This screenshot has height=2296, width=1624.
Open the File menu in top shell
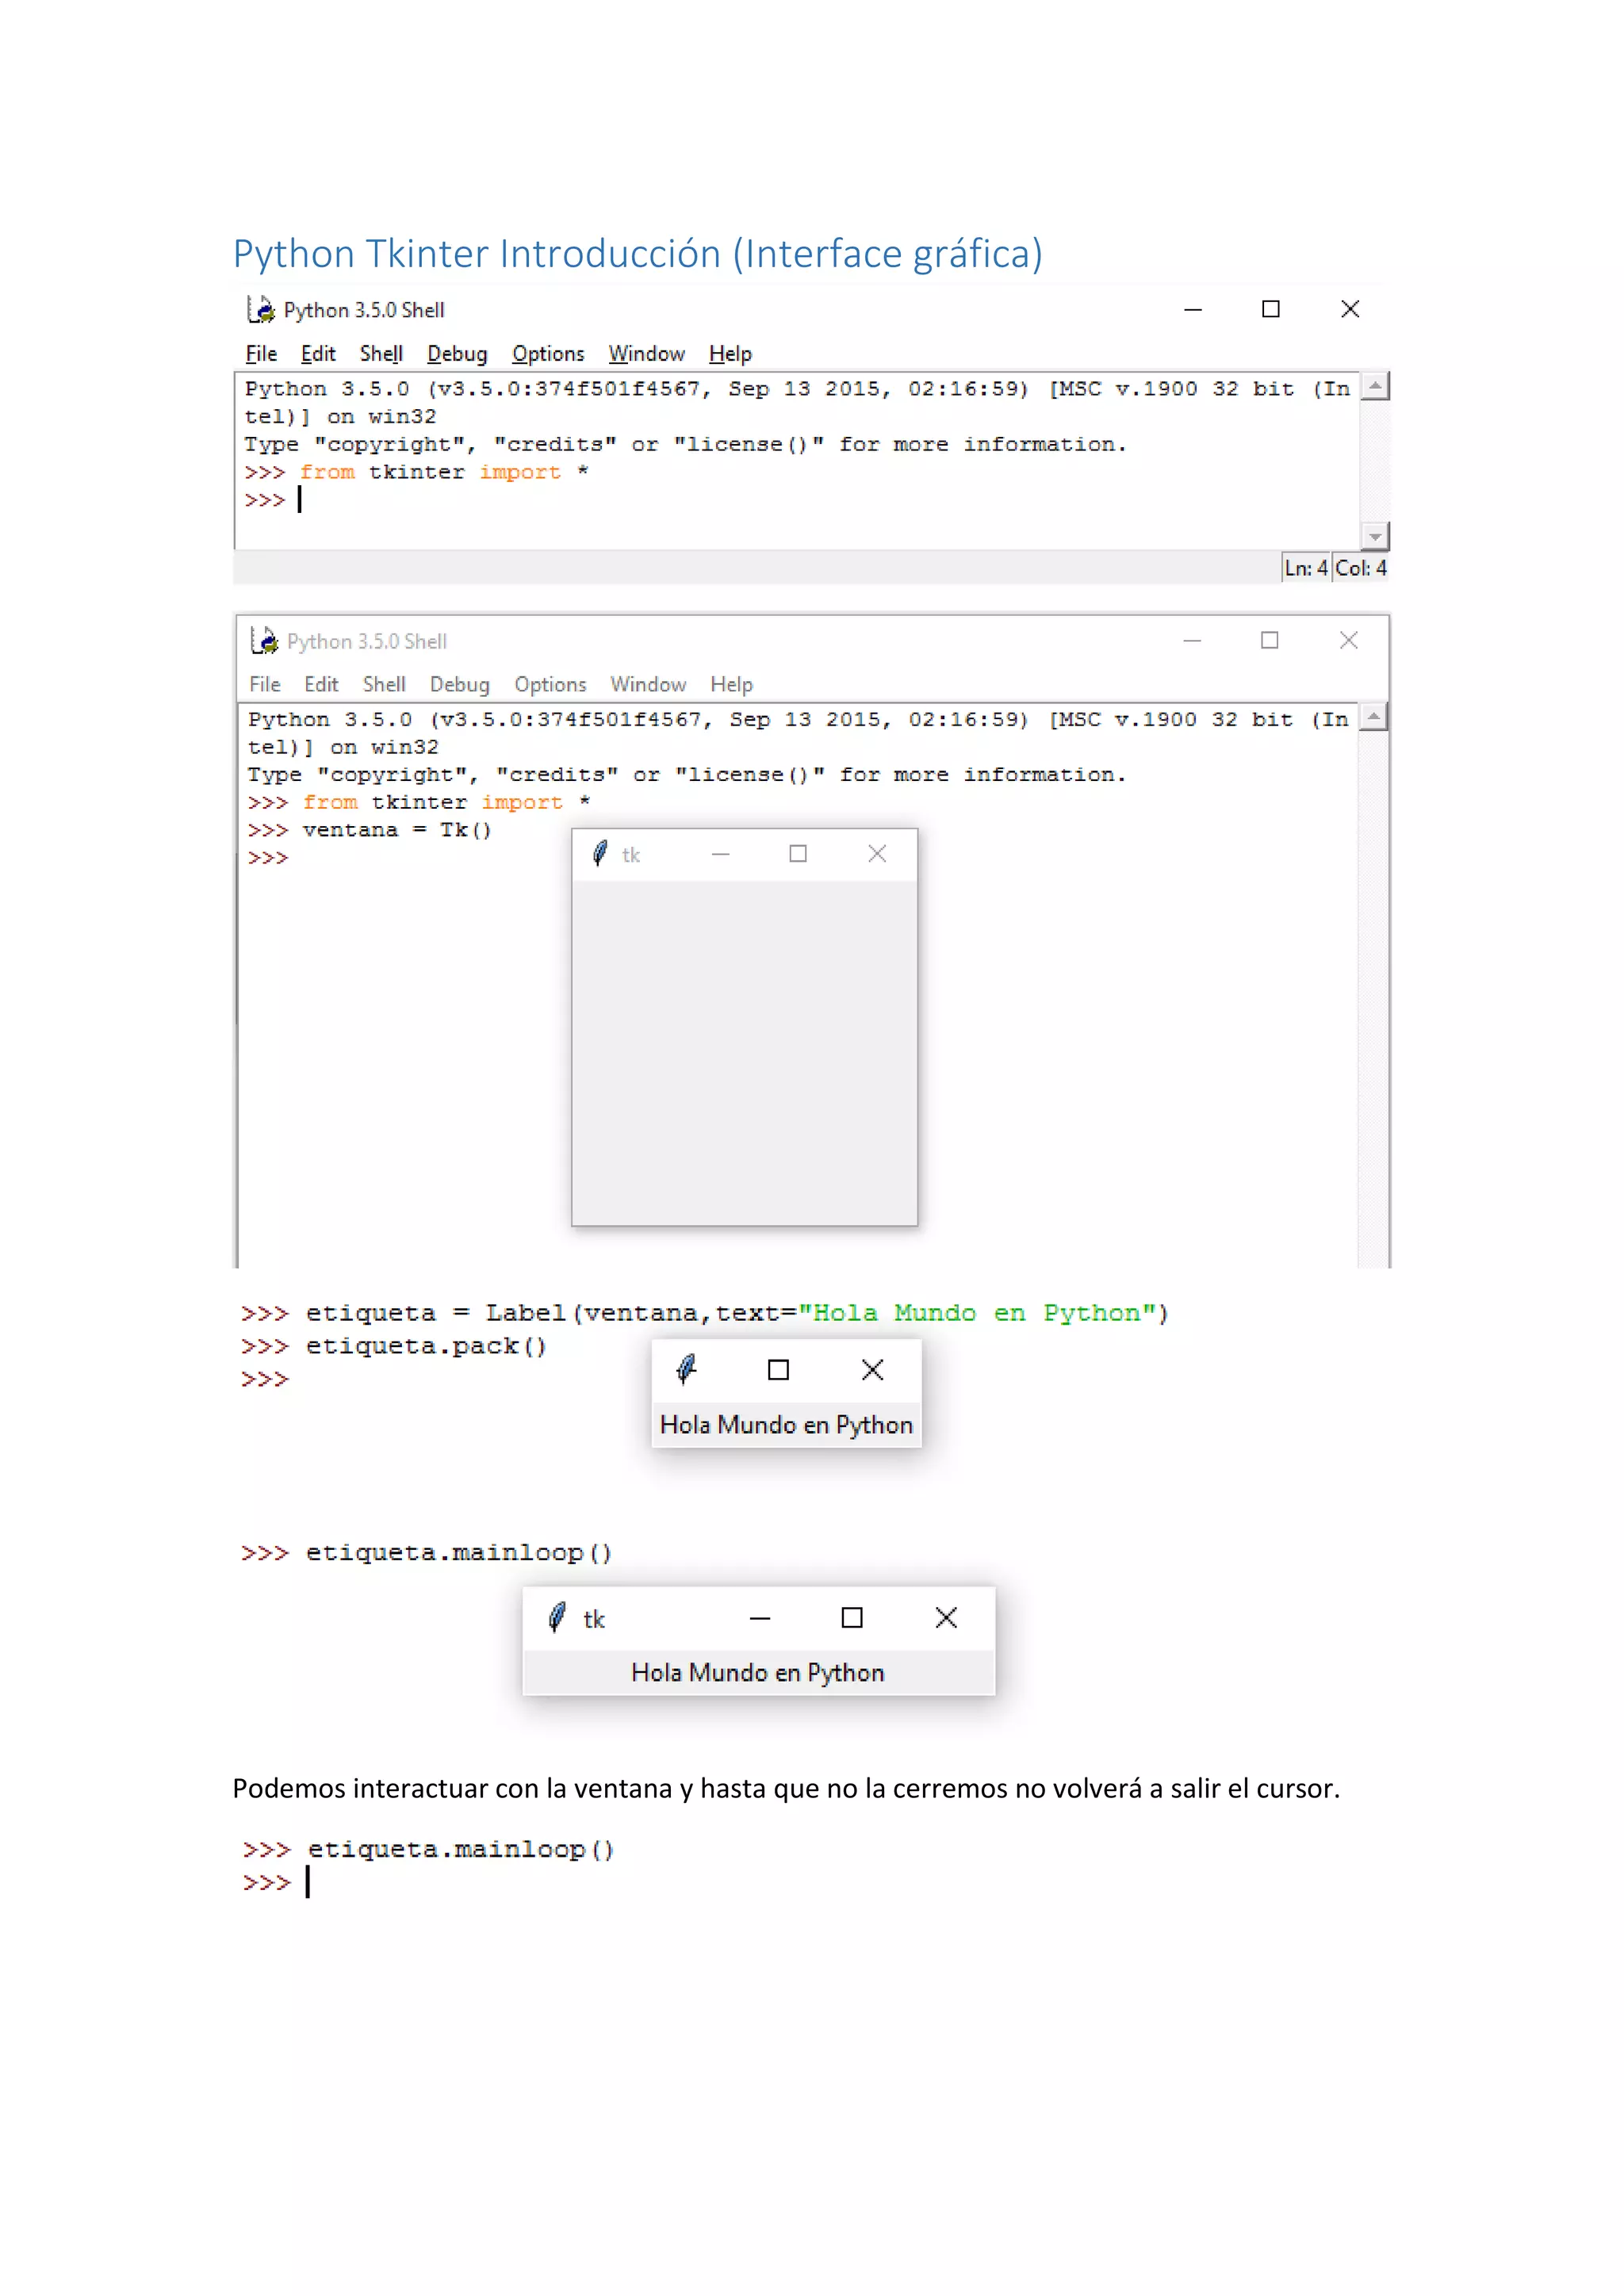[261, 353]
